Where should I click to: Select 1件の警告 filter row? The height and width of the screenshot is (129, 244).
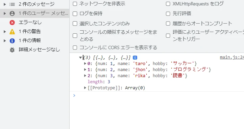(x=34, y=32)
